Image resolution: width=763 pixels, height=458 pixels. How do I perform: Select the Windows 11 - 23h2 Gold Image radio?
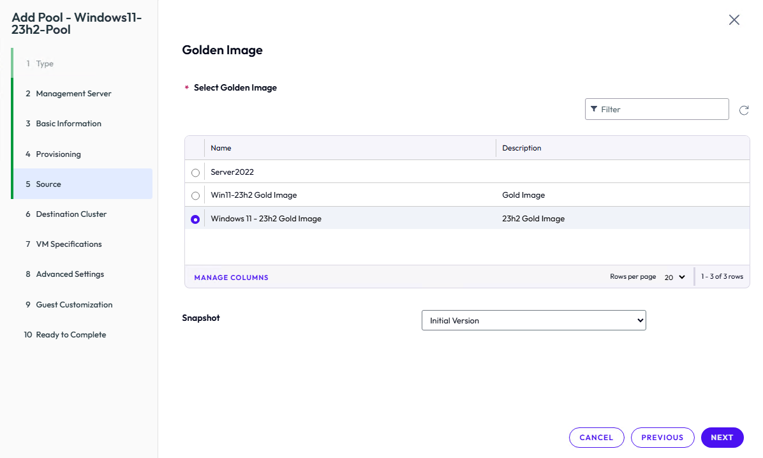pyautogui.click(x=195, y=219)
